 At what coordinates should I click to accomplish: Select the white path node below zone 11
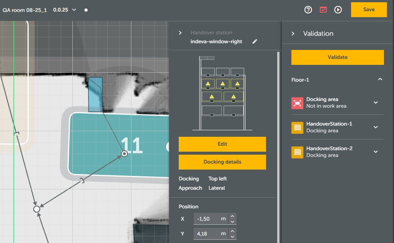click(37, 209)
